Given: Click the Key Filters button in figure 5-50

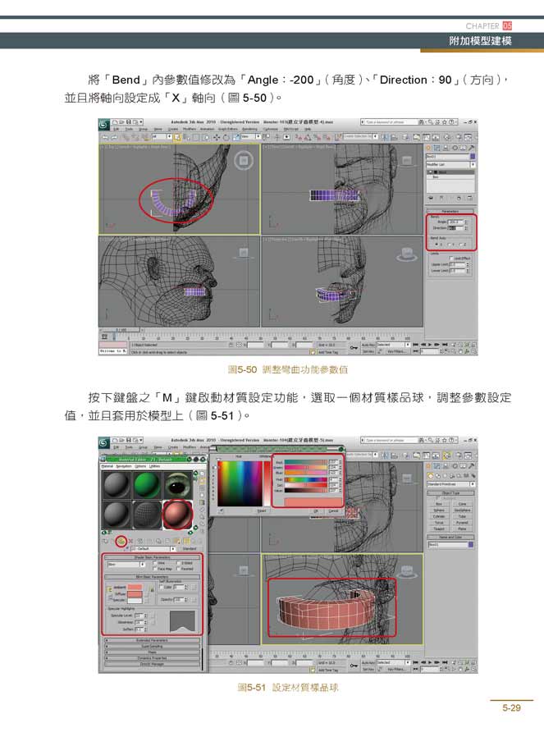Looking at the screenshot, I should (x=396, y=351).
